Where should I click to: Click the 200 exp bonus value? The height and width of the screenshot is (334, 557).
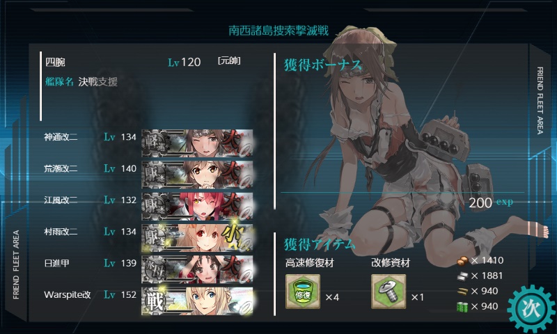point(491,202)
